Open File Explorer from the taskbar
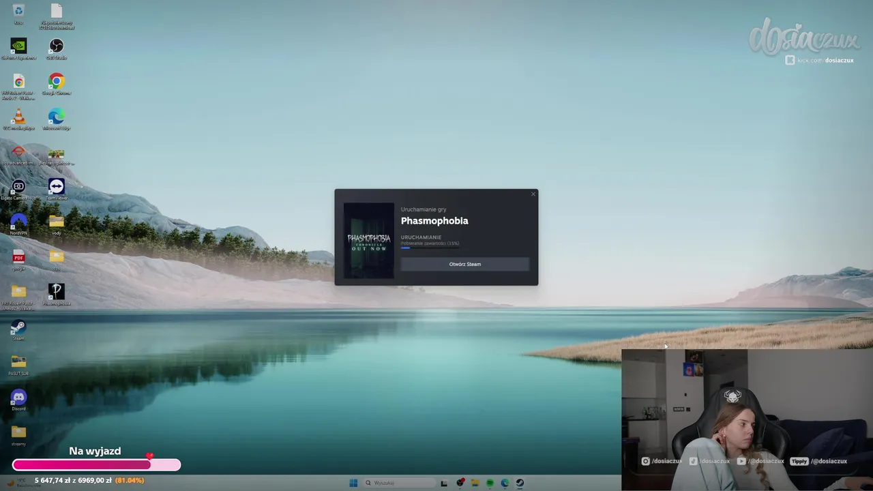 475,483
